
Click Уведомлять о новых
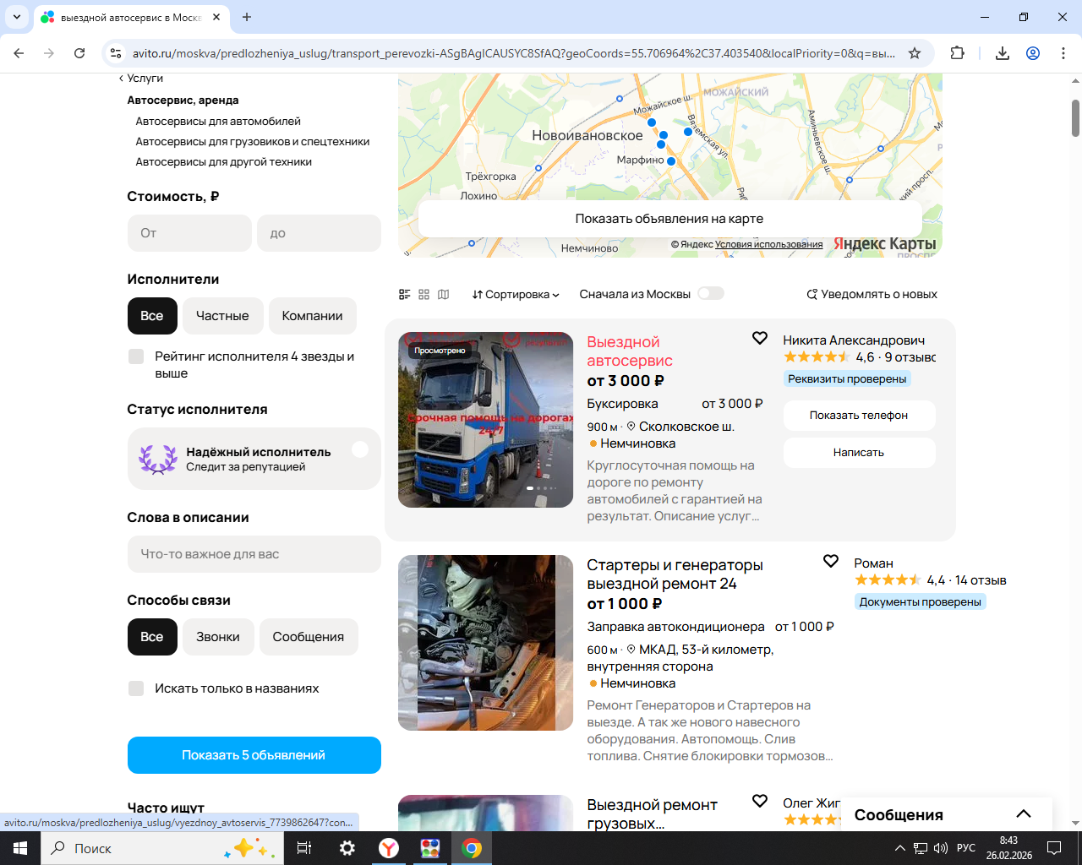[872, 294]
